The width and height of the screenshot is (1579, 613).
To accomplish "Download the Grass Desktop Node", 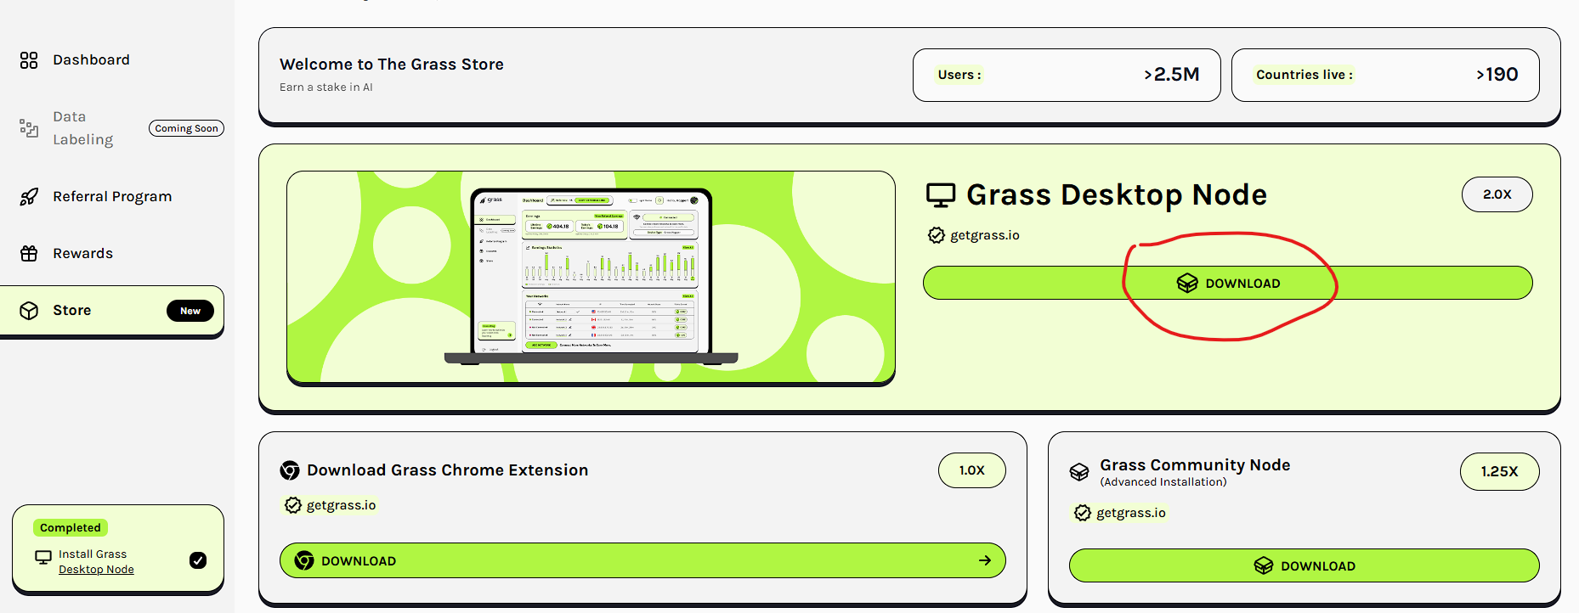I will pyautogui.click(x=1227, y=284).
